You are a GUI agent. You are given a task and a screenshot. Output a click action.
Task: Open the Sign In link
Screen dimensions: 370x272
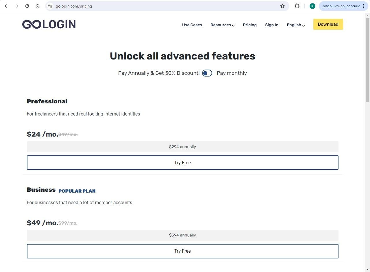click(x=272, y=25)
